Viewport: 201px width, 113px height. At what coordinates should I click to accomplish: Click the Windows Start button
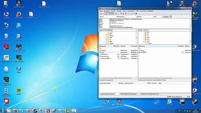[x=3, y=111]
